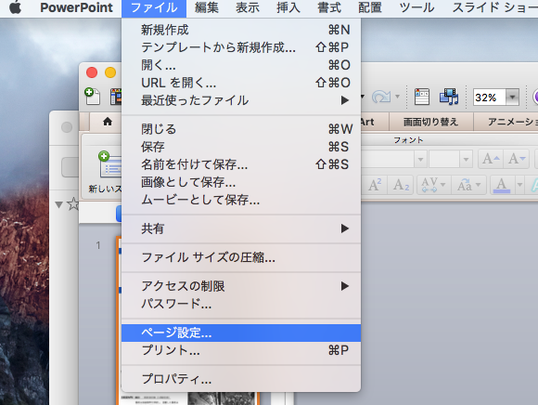Select 保存 menu entry
Viewport: 538px width, 405px height.
(241, 147)
